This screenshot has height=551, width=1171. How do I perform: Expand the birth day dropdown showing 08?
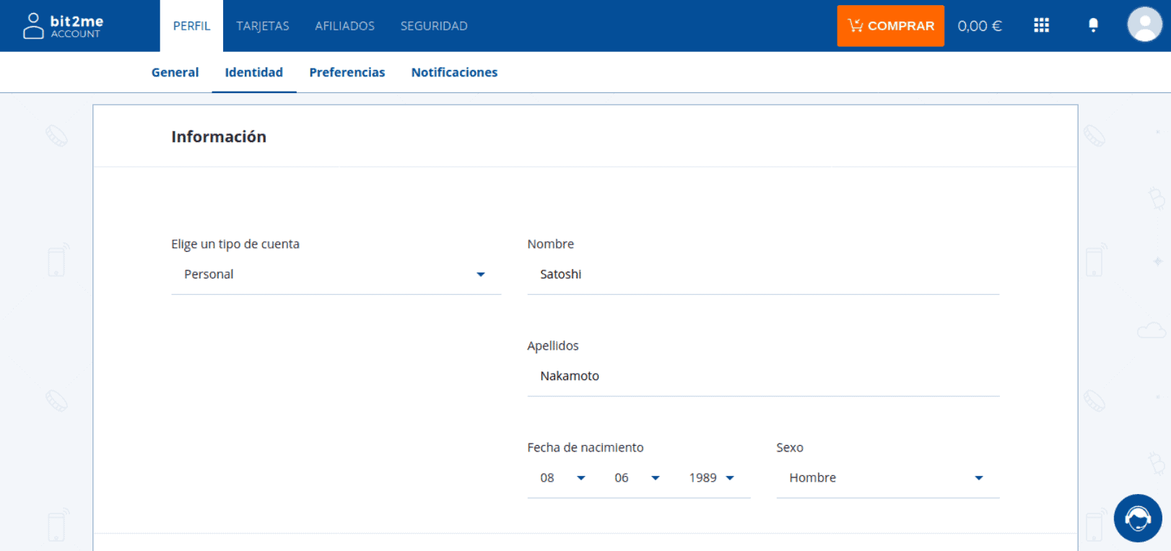coord(562,477)
